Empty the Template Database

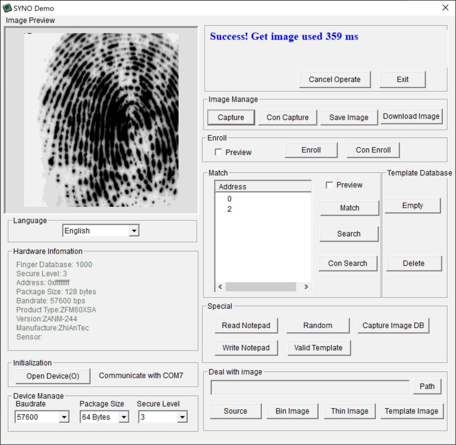412,205
